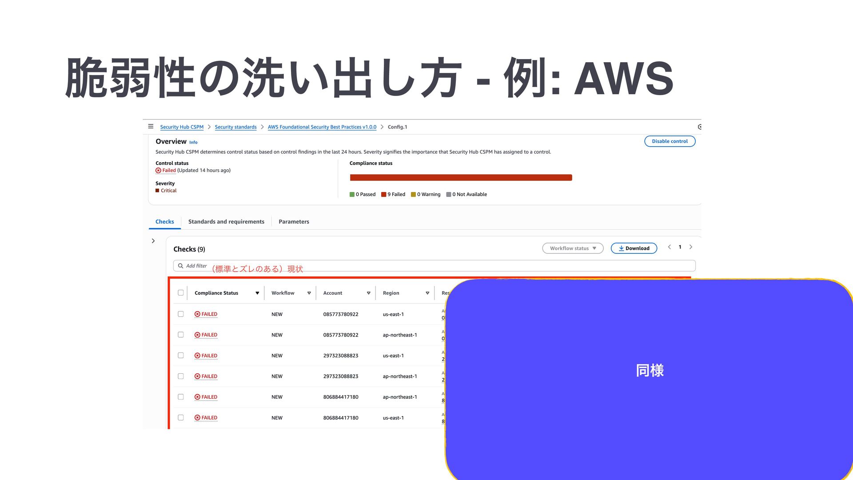This screenshot has height=480, width=853.
Task: Open the Parameters tab
Action: pos(294,222)
